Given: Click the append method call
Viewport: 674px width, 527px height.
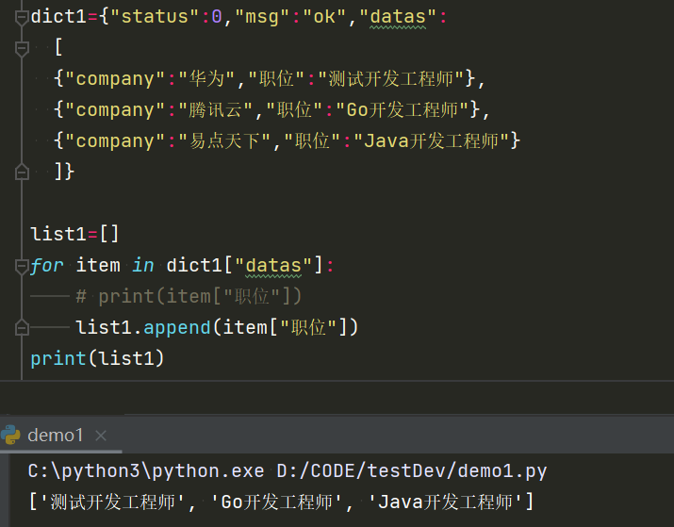Looking at the screenshot, I should click(x=176, y=327).
